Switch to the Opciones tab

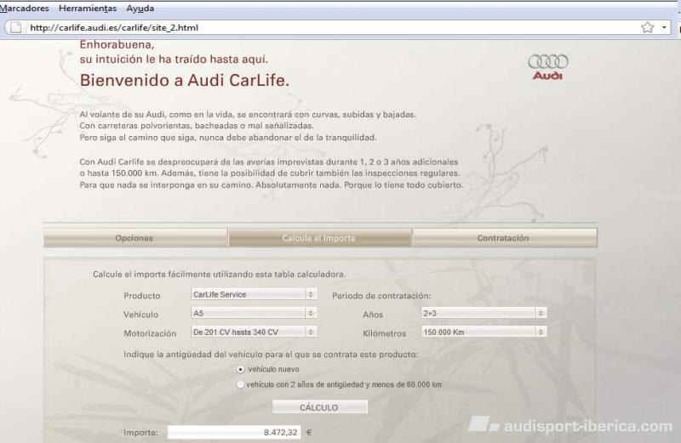(135, 238)
